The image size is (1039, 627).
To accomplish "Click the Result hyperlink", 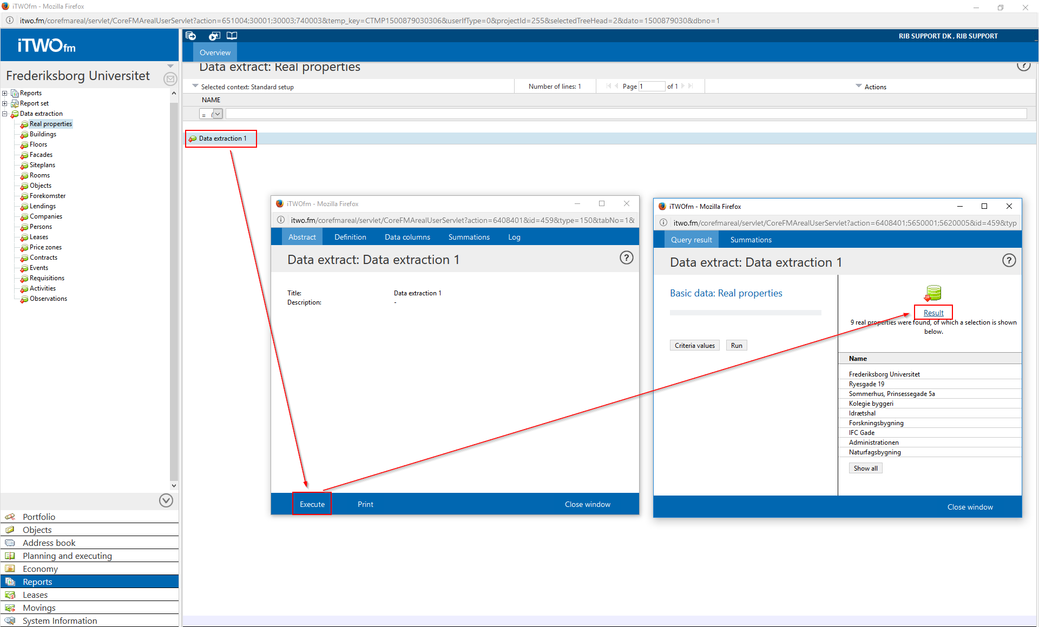I will [933, 313].
